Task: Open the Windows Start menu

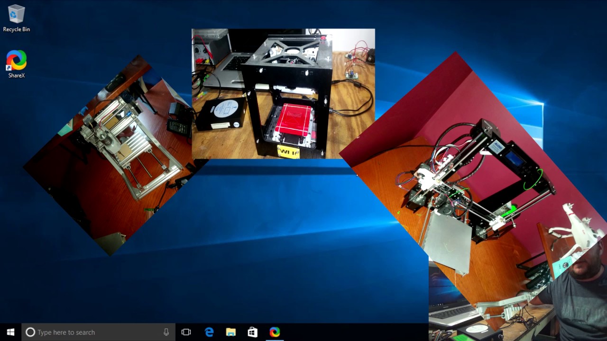Action: [10, 332]
